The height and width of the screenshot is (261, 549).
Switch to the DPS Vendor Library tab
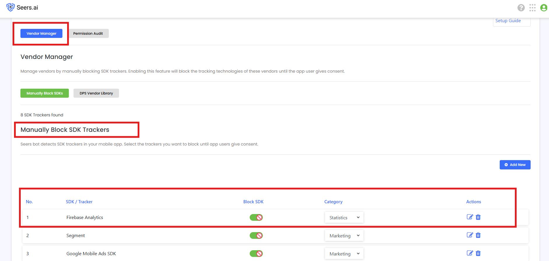[96, 93]
